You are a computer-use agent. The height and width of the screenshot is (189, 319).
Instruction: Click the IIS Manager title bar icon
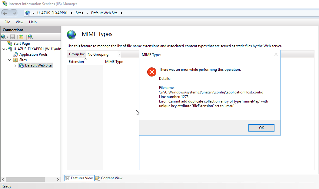[x=5, y=4]
